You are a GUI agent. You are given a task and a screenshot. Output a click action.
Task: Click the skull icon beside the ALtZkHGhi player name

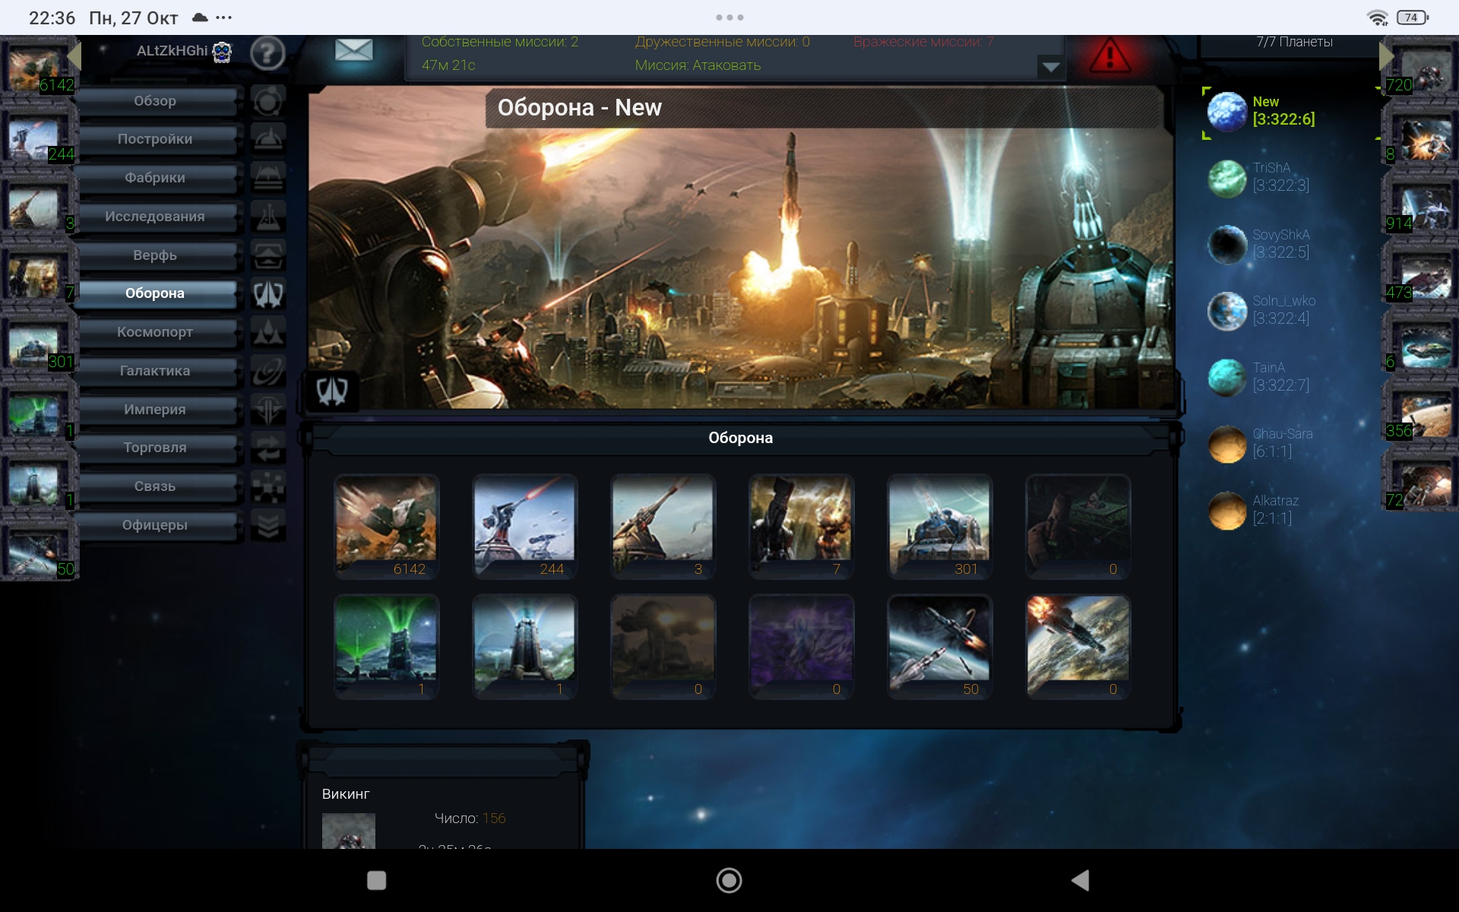(x=222, y=52)
